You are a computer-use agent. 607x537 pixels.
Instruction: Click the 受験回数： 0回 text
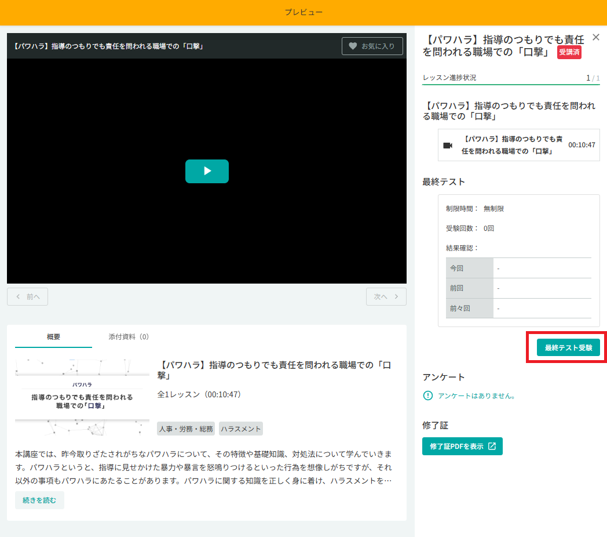pyautogui.click(x=470, y=228)
